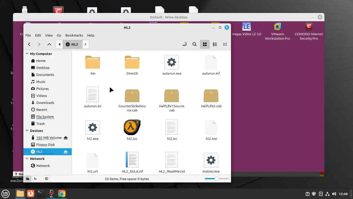Image resolution: width=353 pixels, height=199 pixels.
Task: Open Help menu
Action: click(91, 35)
